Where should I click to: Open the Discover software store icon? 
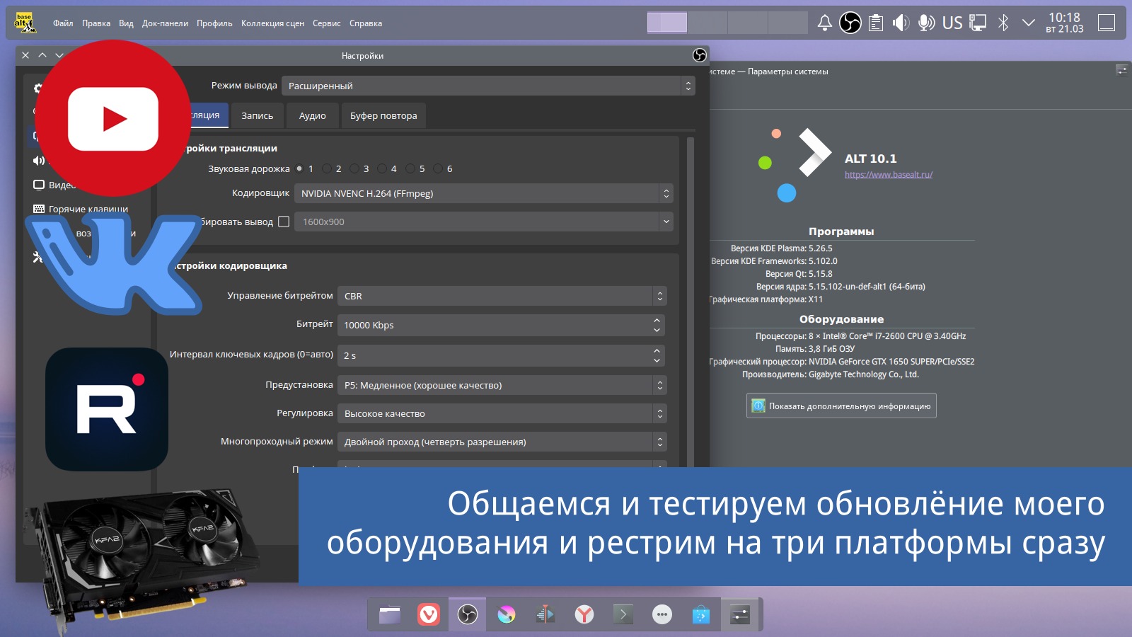coord(700,614)
